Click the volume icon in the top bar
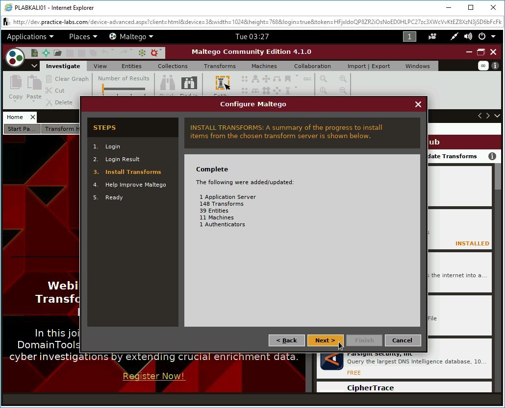The height and width of the screenshot is (408, 505). coord(468,36)
